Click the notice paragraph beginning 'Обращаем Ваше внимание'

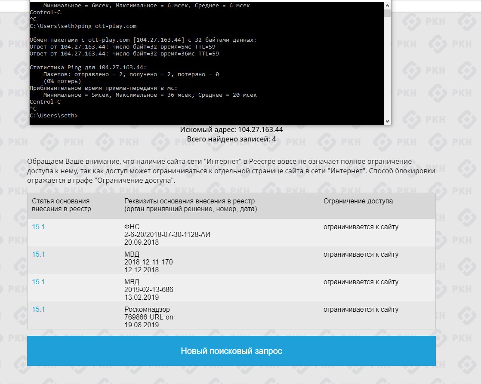click(231, 171)
